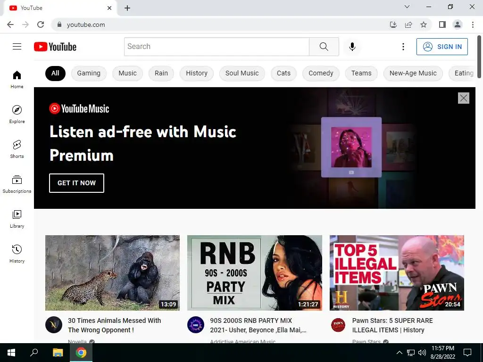Image resolution: width=483 pixels, height=362 pixels.
Task: Select the Teams filter chip
Action: pos(361,73)
